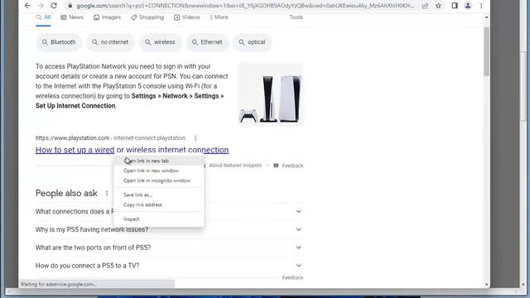The width and height of the screenshot is (530, 298).
Task: Expand 'Why is my PS5 having network issues?'
Action: coord(169,229)
